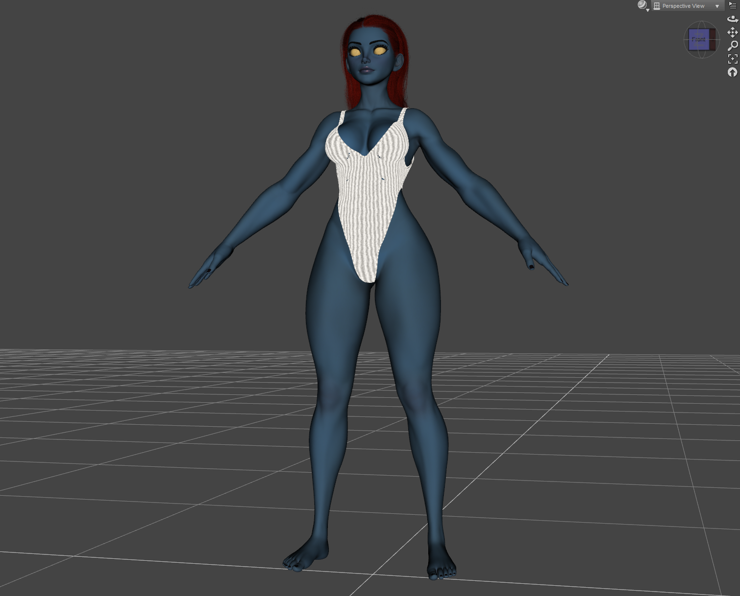Click the dark red side face of the view cube
This screenshot has width=740, height=596.
tap(713, 40)
